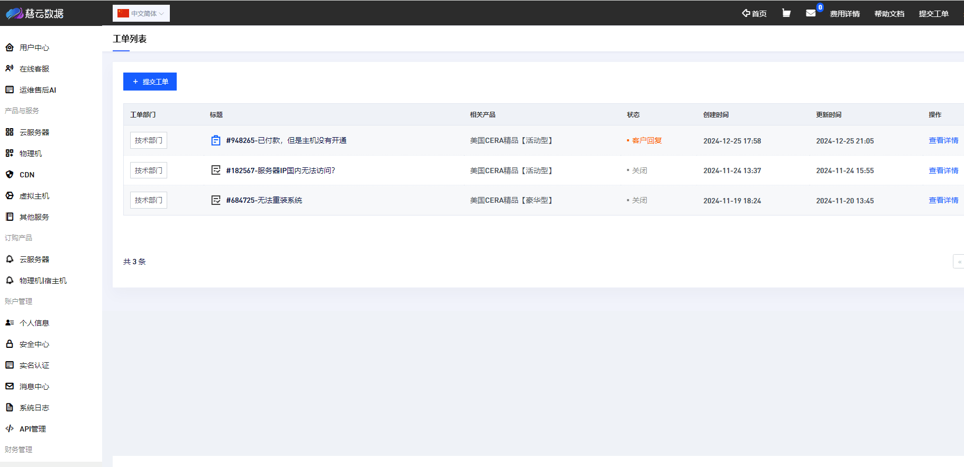Click the blue 提交工单 button
Screen dimensions: 964x467
pyautogui.click(x=150, y=82)
